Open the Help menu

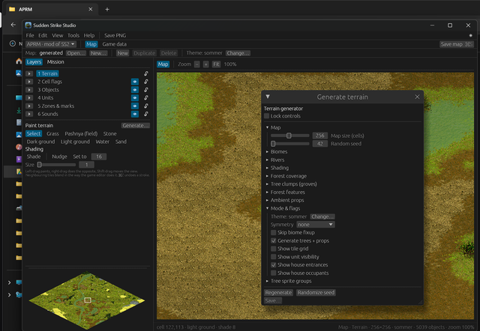pos(89,35)
